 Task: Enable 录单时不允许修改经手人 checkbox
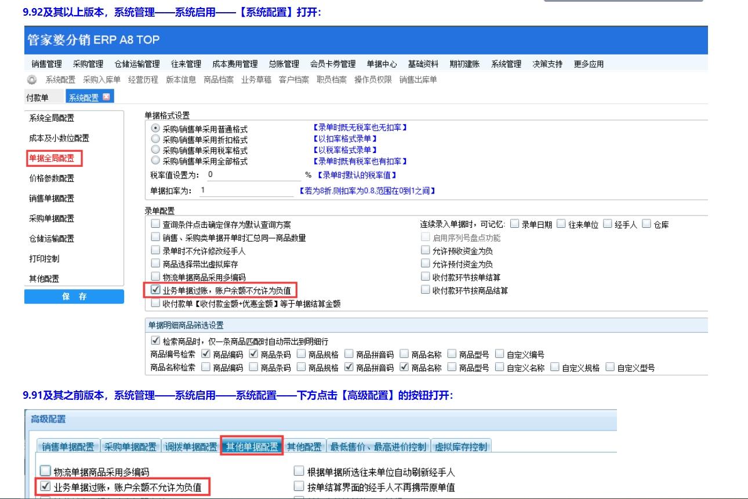[155, 250]
